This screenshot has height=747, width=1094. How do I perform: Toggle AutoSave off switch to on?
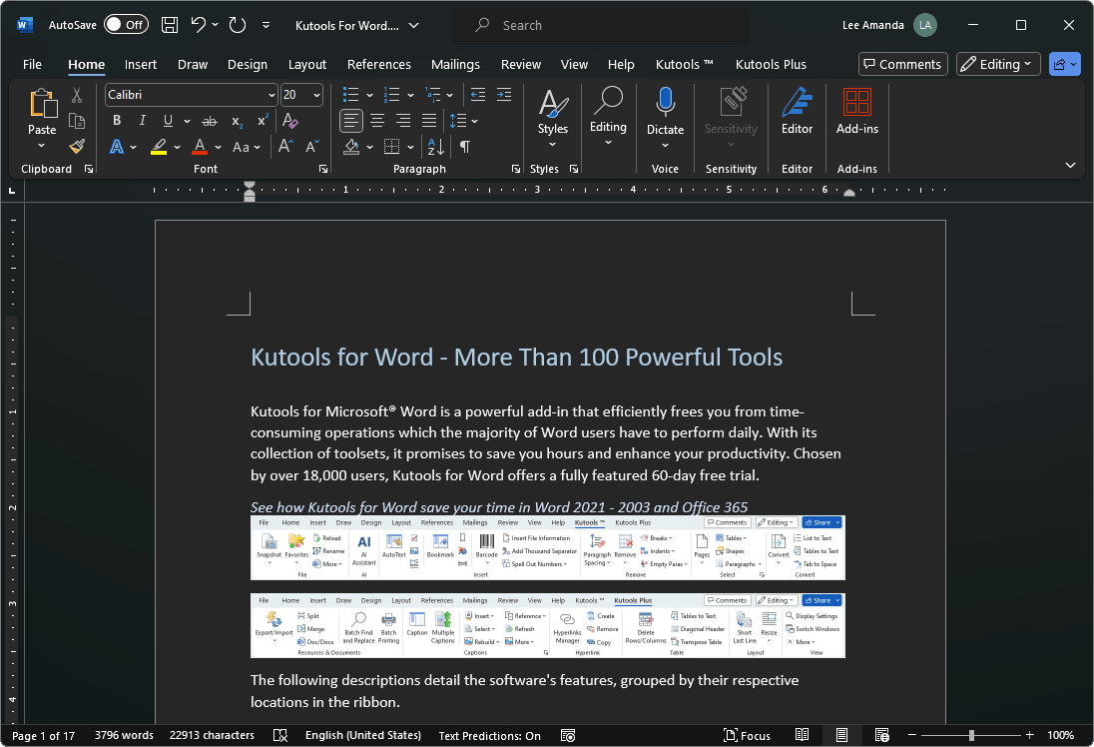point(126,24)
